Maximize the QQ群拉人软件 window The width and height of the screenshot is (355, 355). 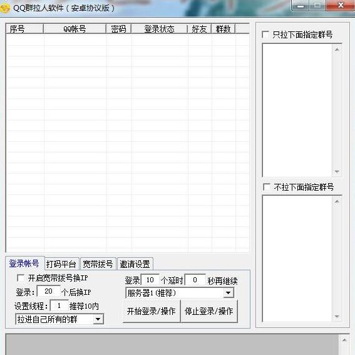(317, 6)
